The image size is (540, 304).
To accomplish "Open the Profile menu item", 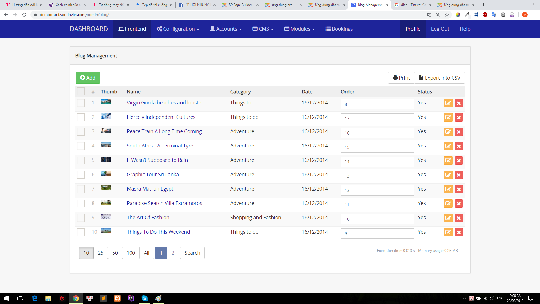I will pyautogui.click(x=413, y=29).
